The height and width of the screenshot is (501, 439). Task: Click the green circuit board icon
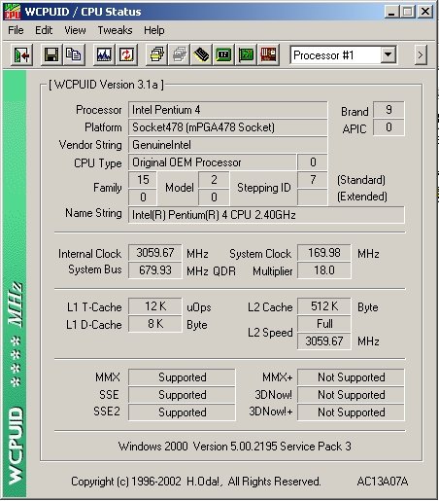(246, 54)
